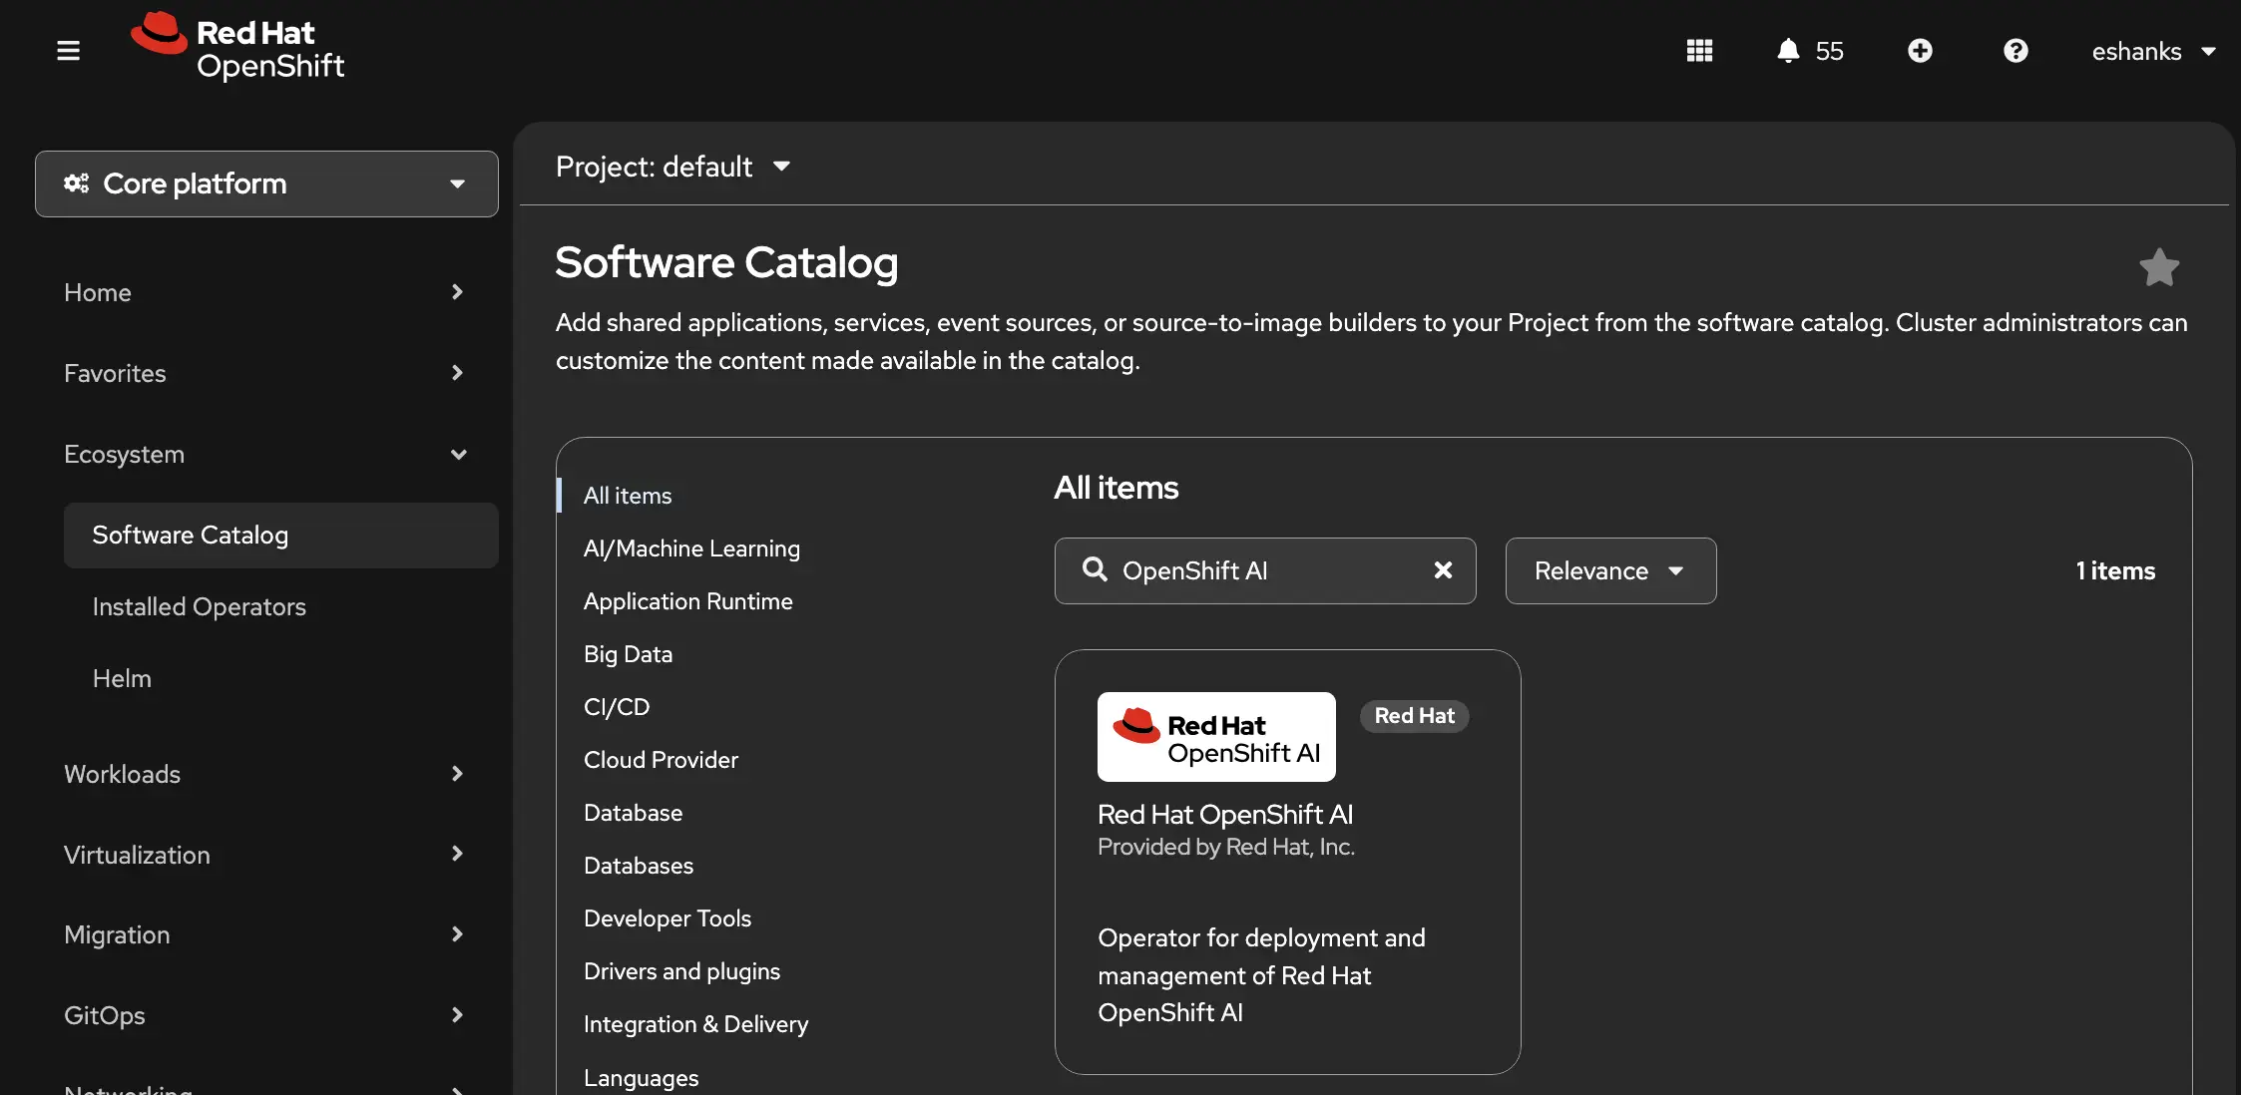Open the application launcher grid

(x=1699, y=51)
